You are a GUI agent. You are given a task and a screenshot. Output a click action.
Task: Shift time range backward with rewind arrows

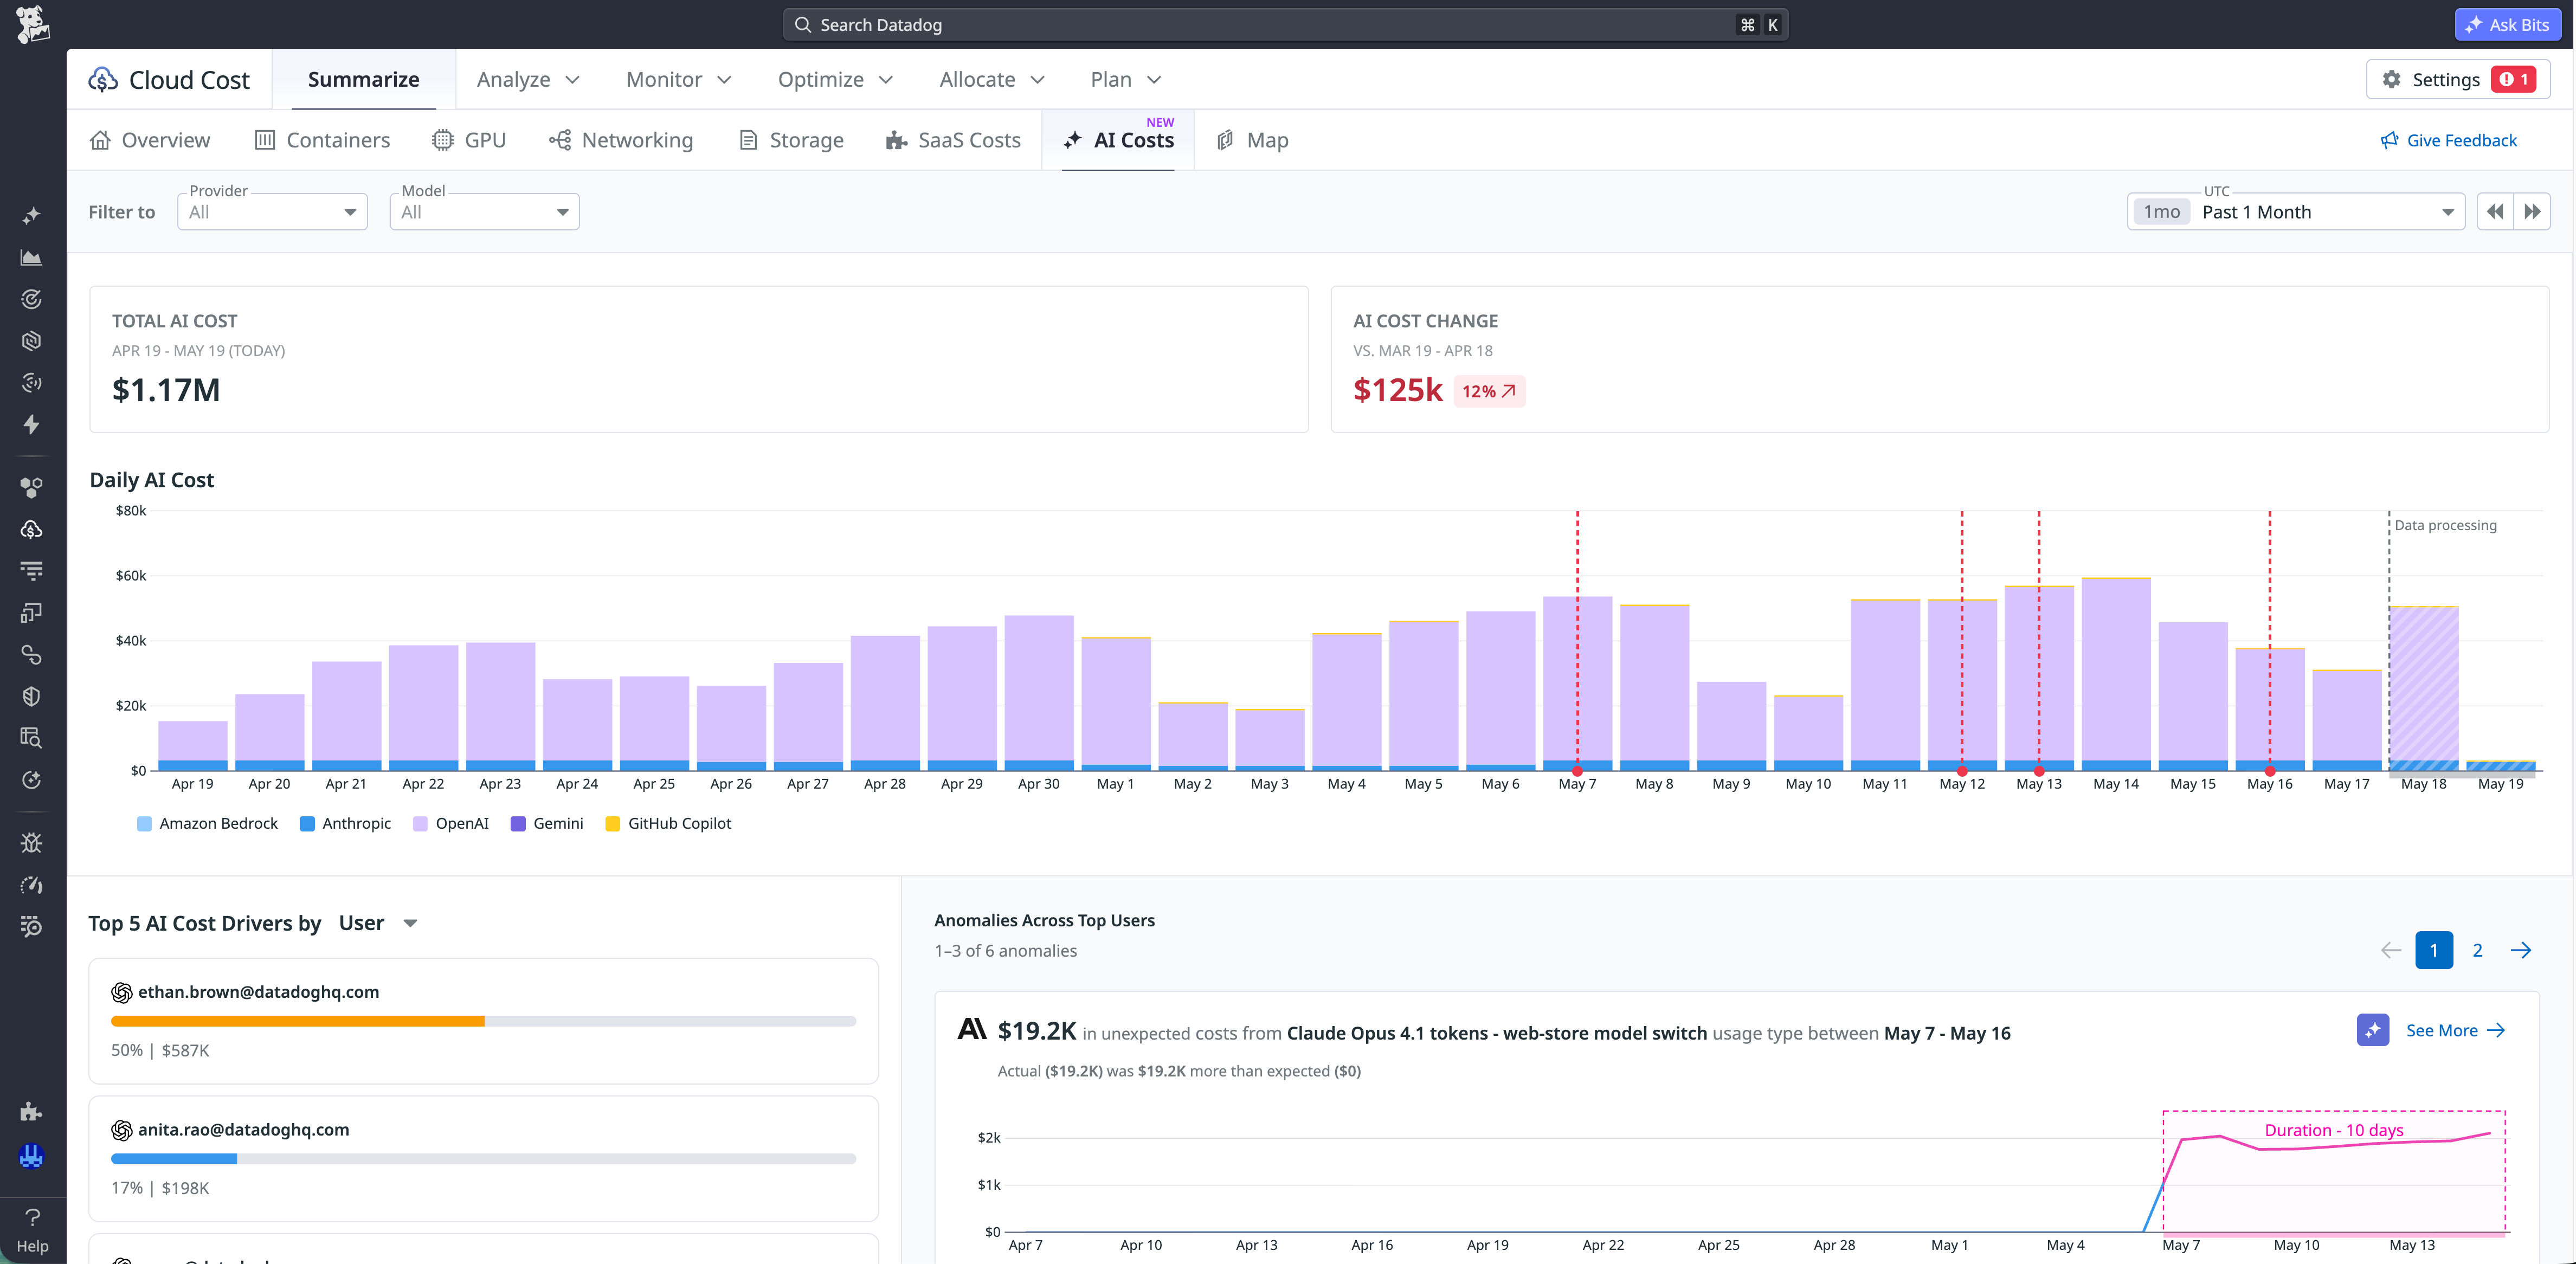tap(2495, 212)
